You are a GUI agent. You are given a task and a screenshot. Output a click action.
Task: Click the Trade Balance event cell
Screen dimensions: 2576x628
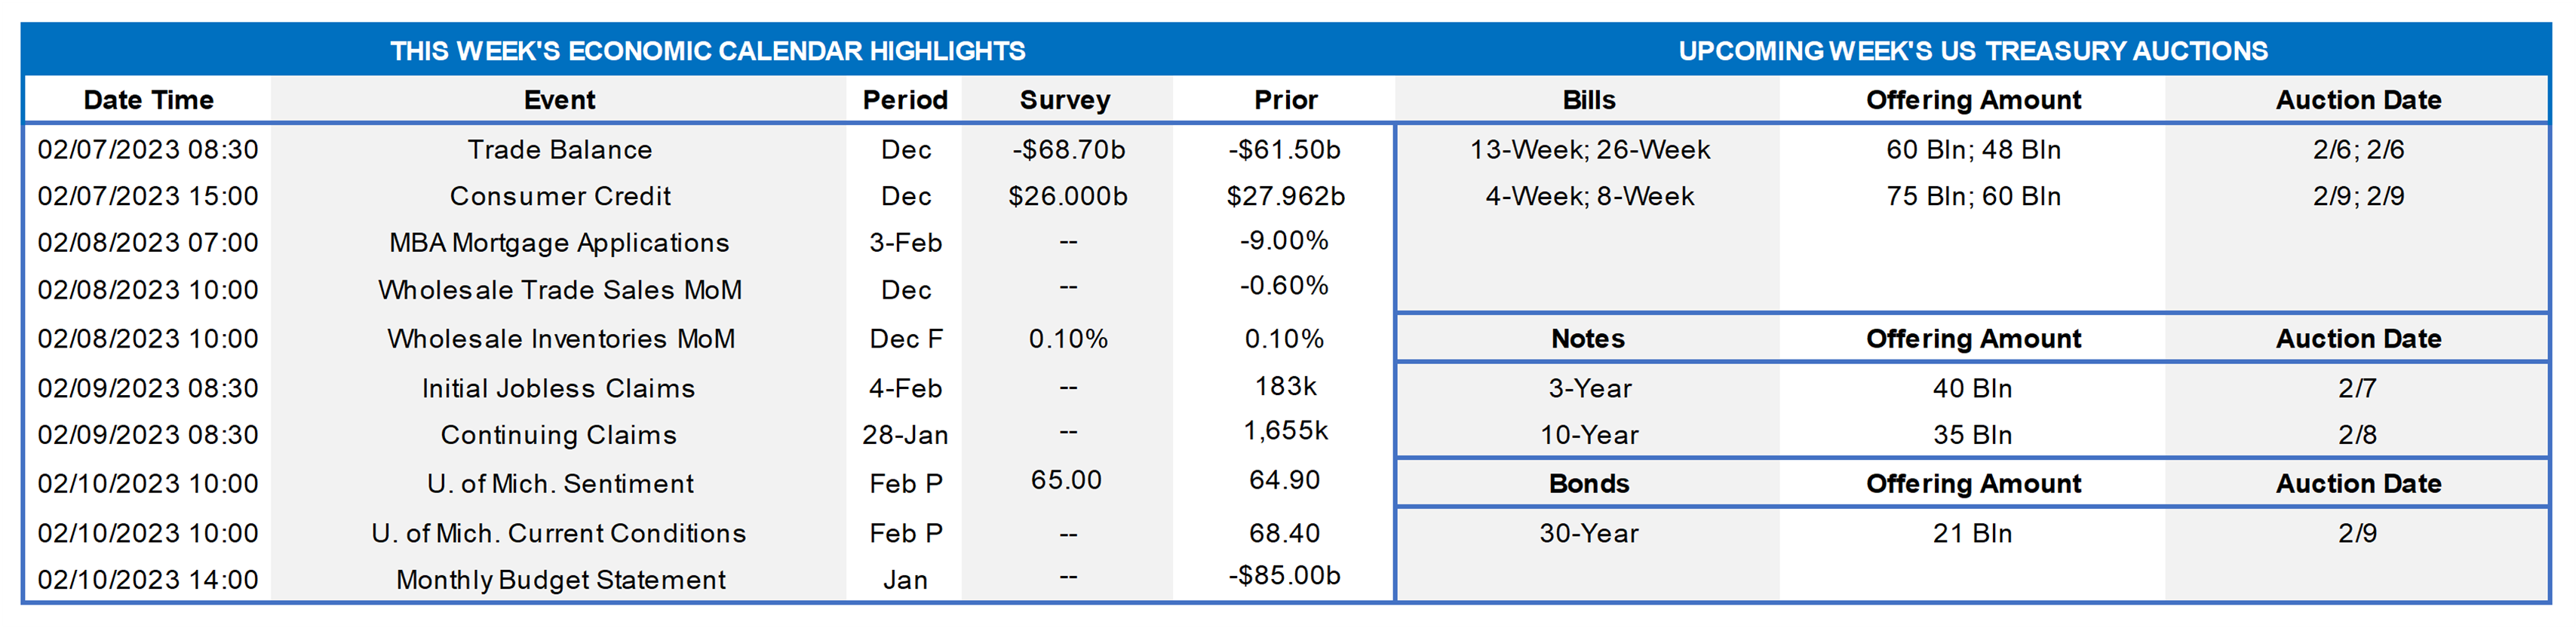pos(559,150)
